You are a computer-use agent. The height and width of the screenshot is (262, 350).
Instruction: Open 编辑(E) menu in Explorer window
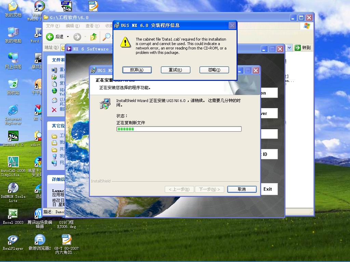(x=72, y=26)
